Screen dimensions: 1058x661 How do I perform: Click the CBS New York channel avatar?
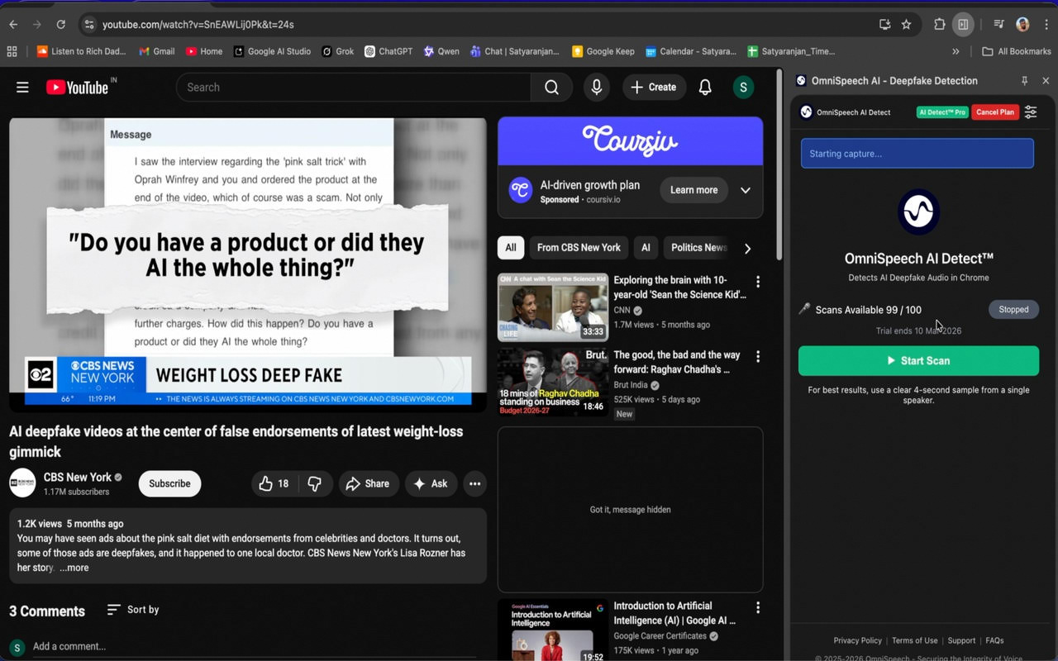click(22, 483)
